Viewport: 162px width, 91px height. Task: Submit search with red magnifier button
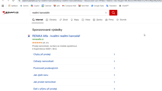[x=113, y=13]
